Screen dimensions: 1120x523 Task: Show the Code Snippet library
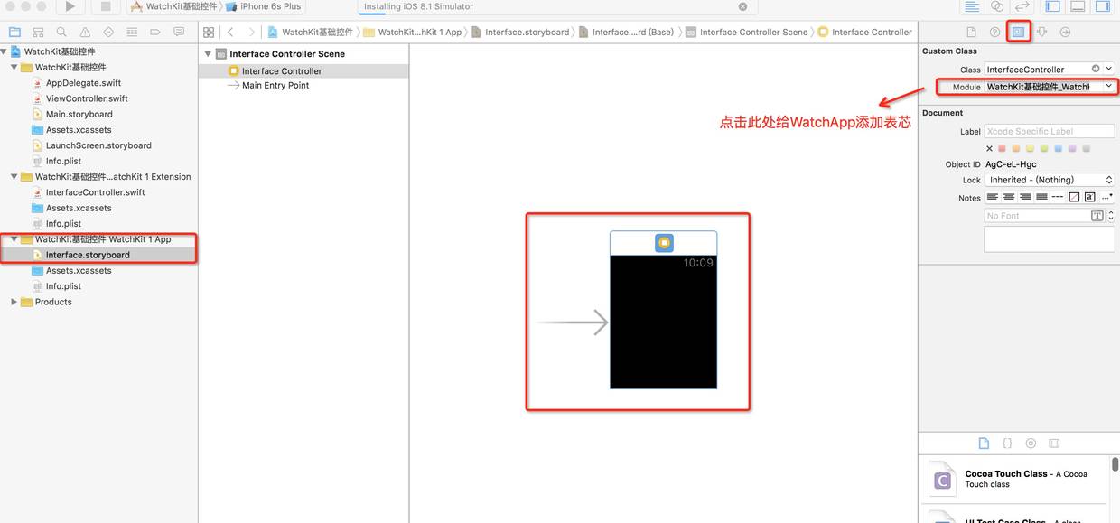1007,444
